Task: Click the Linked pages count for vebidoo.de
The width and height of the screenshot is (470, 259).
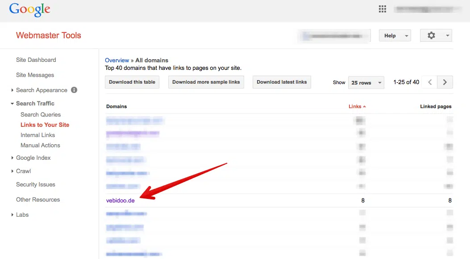Action: 450,200
